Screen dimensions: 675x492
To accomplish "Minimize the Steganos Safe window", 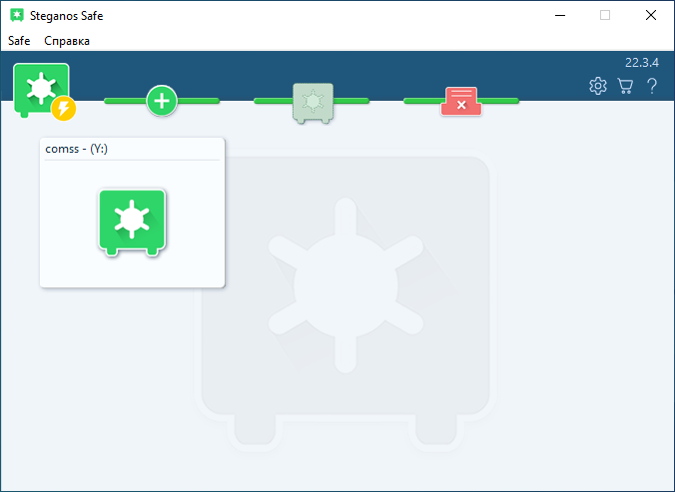I will (x=560, y=16).
